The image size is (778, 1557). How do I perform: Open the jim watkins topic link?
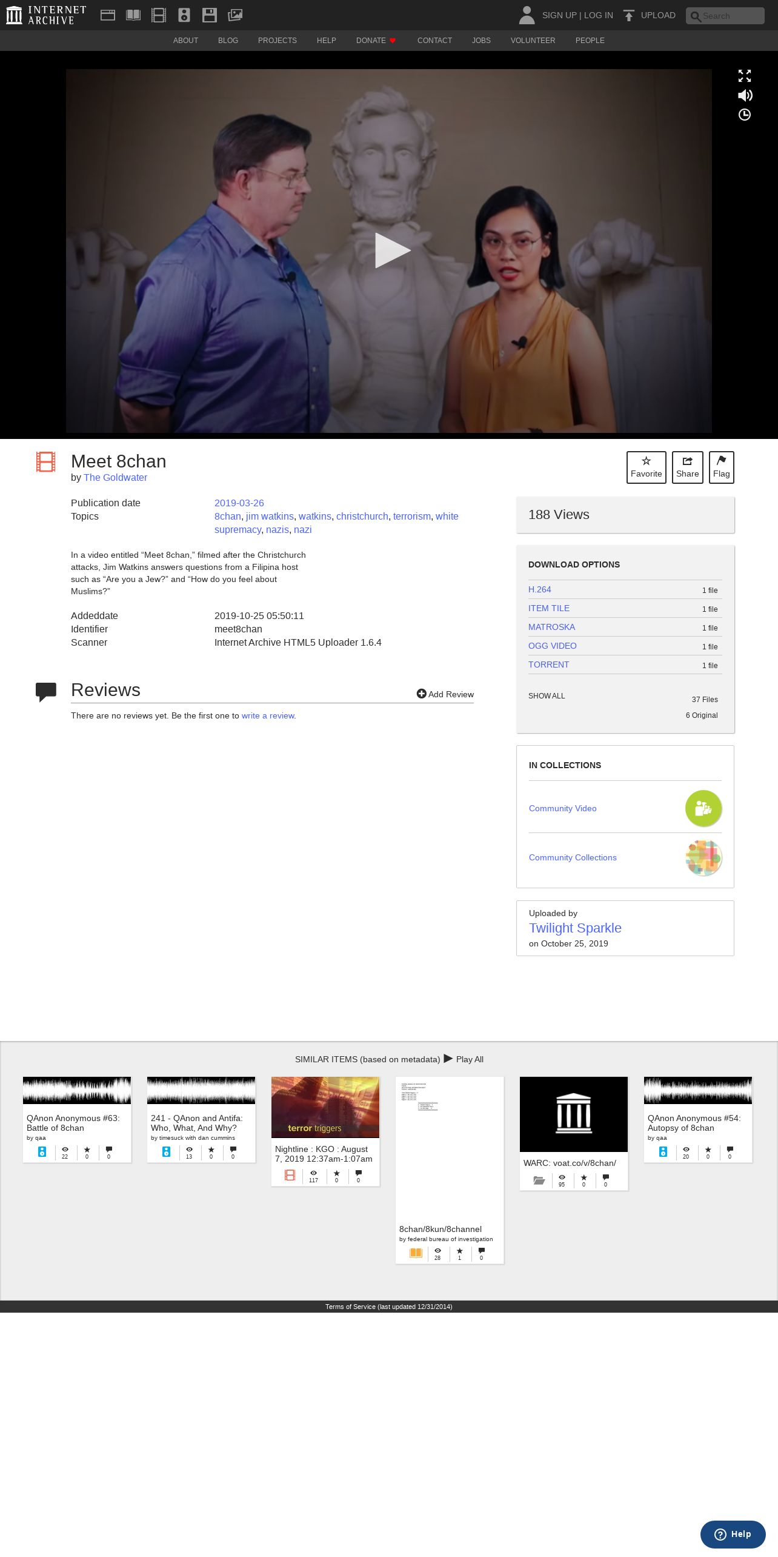point(270,517)
